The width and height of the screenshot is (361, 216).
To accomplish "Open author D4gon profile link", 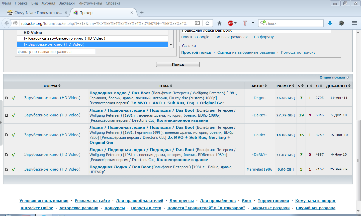I will pos(259,98).
